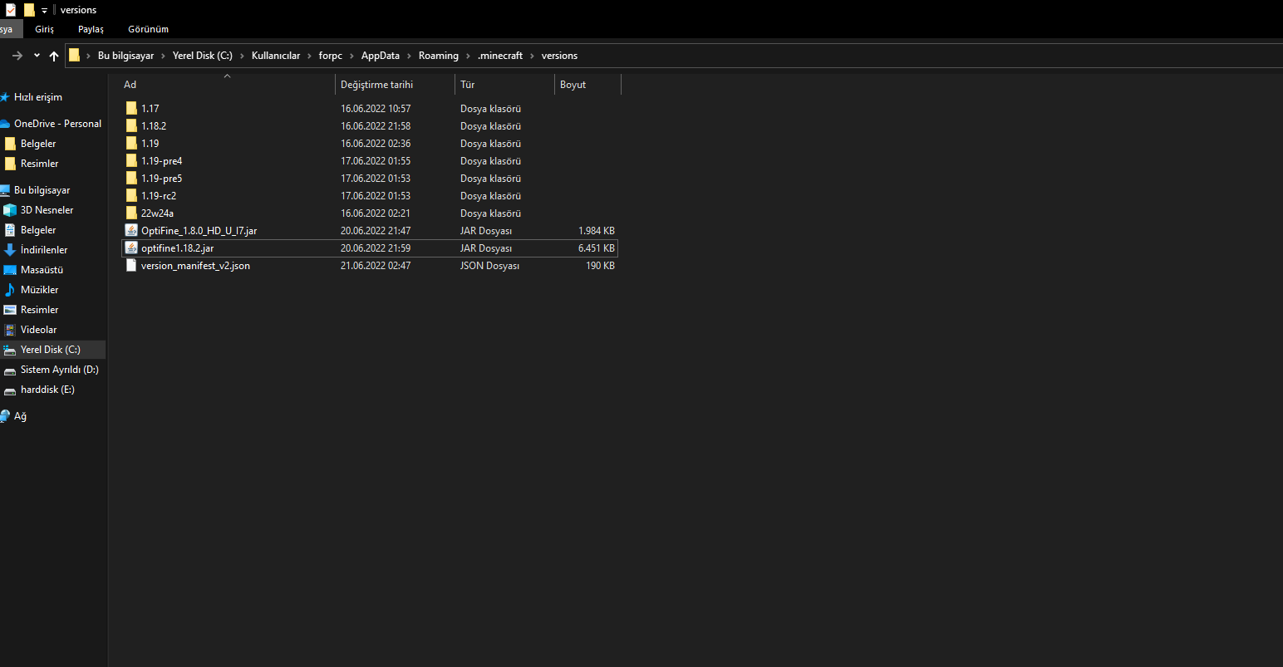Viewport: 1283px width, 667px height.
Task: Expand the chevron after Bu bilgisayar in the address bar
Action: tap(163, 56)
